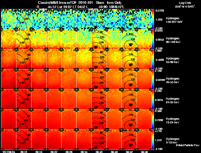Select the 35-55 keV image panel at 08:46
Viewport: 201px width, 153px height.
[x=114, y=80]
